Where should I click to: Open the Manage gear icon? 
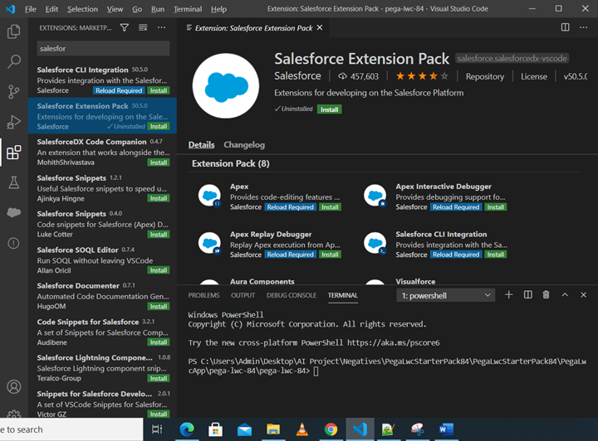coord(14,414)
